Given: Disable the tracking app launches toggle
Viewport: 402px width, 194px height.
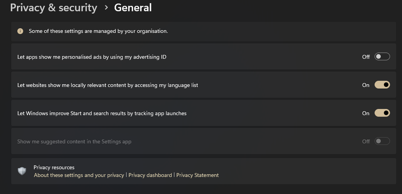Looking at the screenshot, I should click(382, 113).
